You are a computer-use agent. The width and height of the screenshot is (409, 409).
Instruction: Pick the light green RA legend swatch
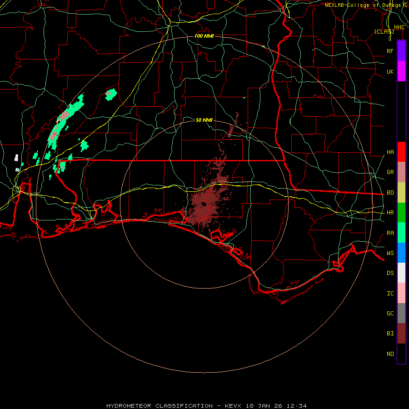(401, 233)
